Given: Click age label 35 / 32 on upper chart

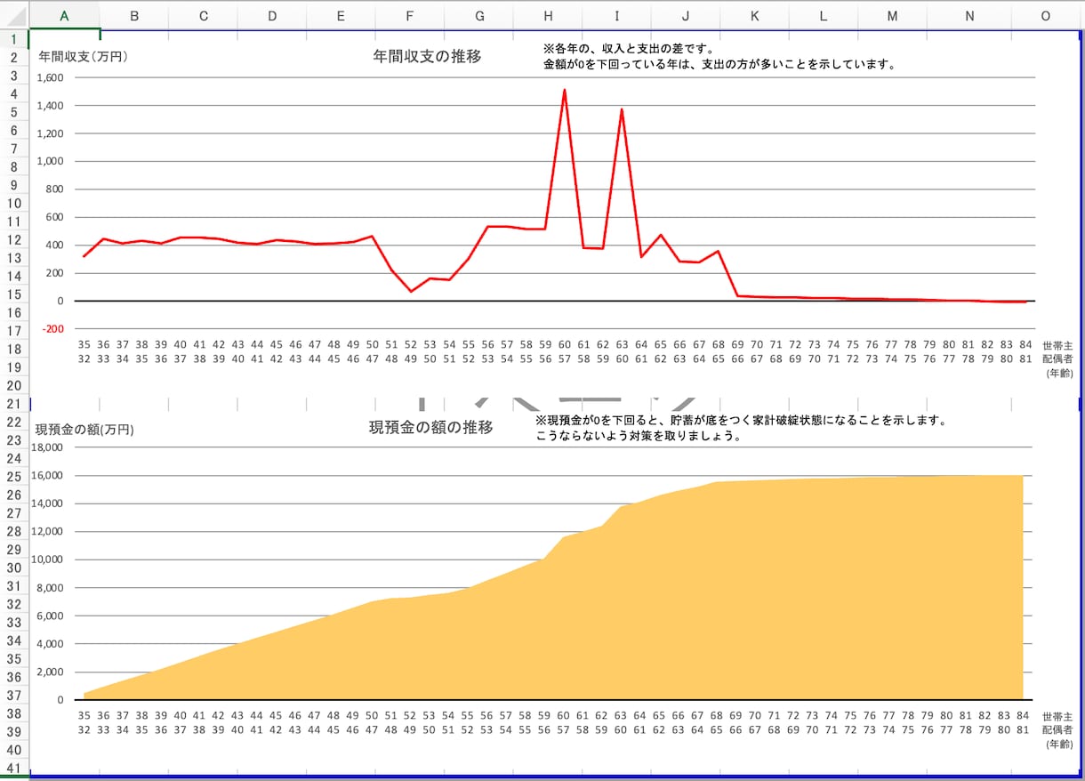Looking at the screenshot, I should click(x=84, y=350).
